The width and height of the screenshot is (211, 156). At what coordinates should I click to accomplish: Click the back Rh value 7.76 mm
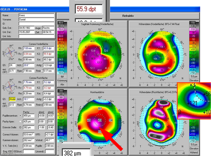(29, 82)
